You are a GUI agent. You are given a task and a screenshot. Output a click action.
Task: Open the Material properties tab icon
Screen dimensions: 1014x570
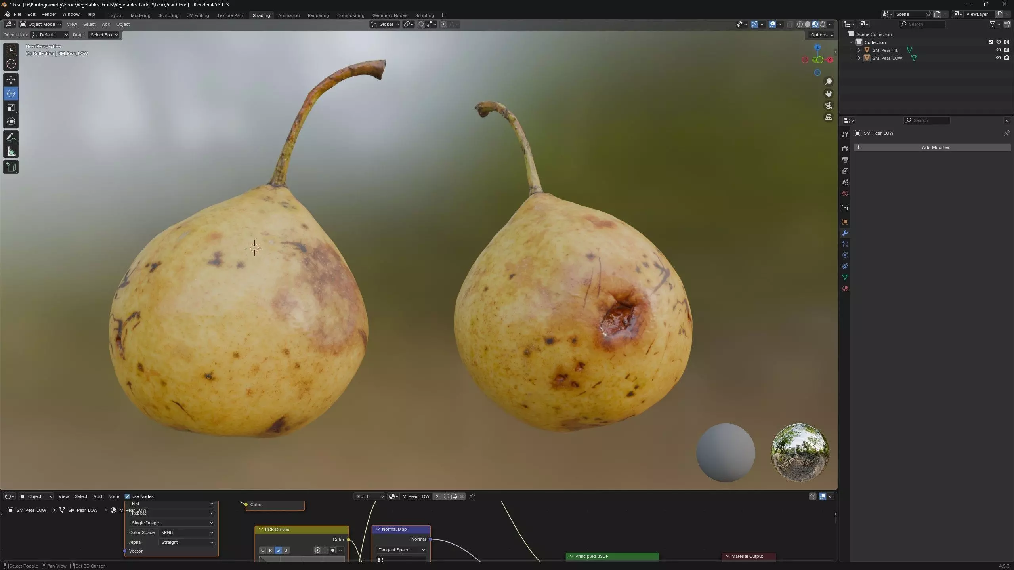coord(845,288)
